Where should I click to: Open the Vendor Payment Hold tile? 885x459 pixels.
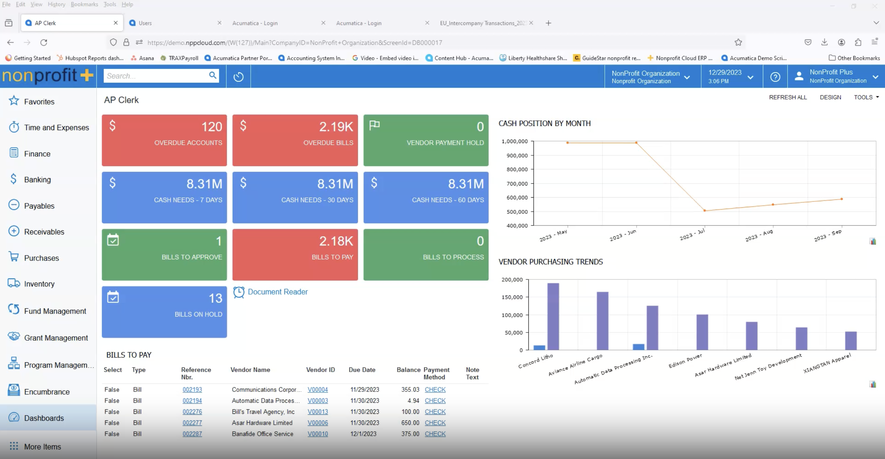[426, 140]
